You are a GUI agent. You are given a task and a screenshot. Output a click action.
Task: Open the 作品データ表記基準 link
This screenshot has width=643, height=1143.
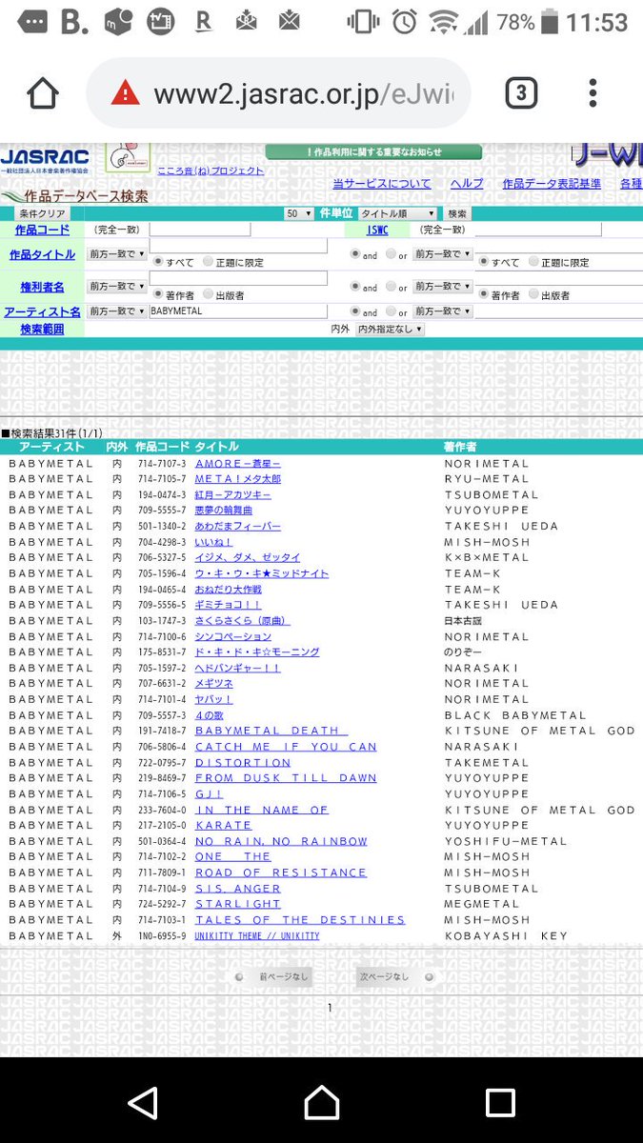click(x=552, y=184)
